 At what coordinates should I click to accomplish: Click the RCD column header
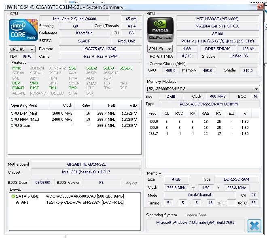(x=180, y=113)
